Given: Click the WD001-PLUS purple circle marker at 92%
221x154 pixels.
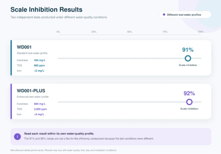Looking at the screenshot, I should tap(189, 102).
